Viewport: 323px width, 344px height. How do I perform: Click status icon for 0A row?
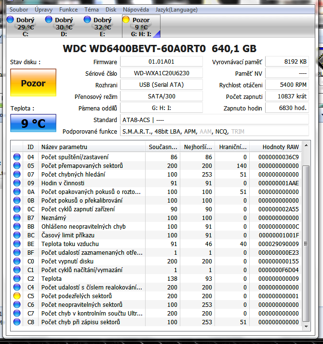tap(17, 192)
